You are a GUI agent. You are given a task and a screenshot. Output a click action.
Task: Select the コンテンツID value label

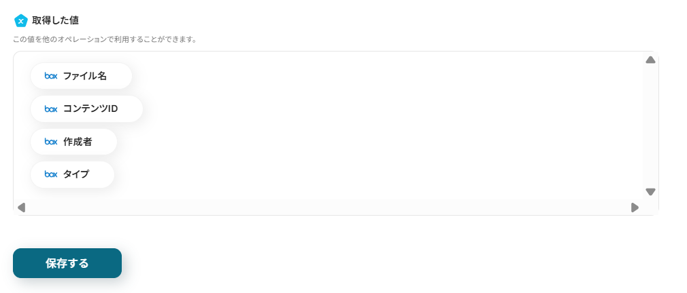point(90,109)
